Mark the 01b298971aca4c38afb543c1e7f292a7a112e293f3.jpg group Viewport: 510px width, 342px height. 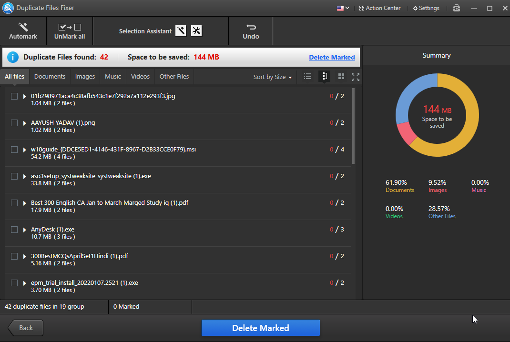pyautogui.click(x=14, y=96)
